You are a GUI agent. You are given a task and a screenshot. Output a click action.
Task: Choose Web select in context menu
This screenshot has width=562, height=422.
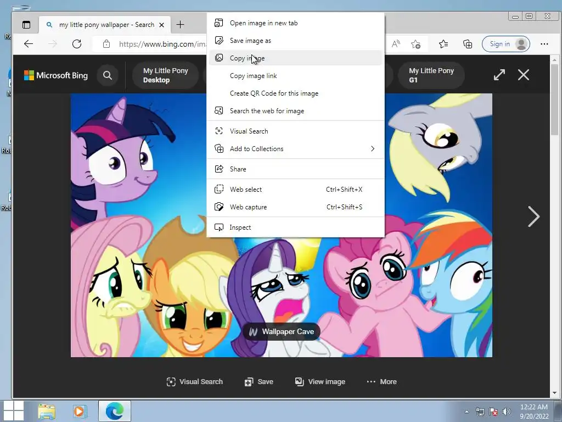[x=296, y=190]
